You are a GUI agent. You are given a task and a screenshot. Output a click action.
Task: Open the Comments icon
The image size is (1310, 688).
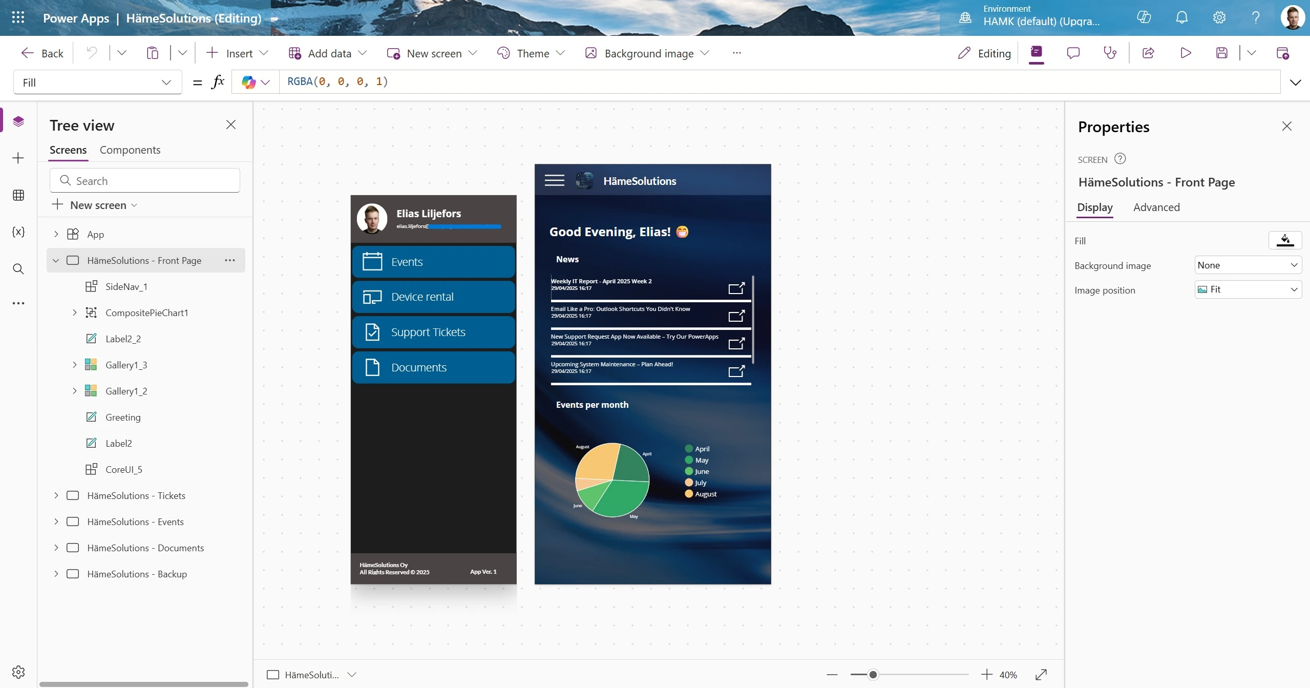click(1073, 53)
